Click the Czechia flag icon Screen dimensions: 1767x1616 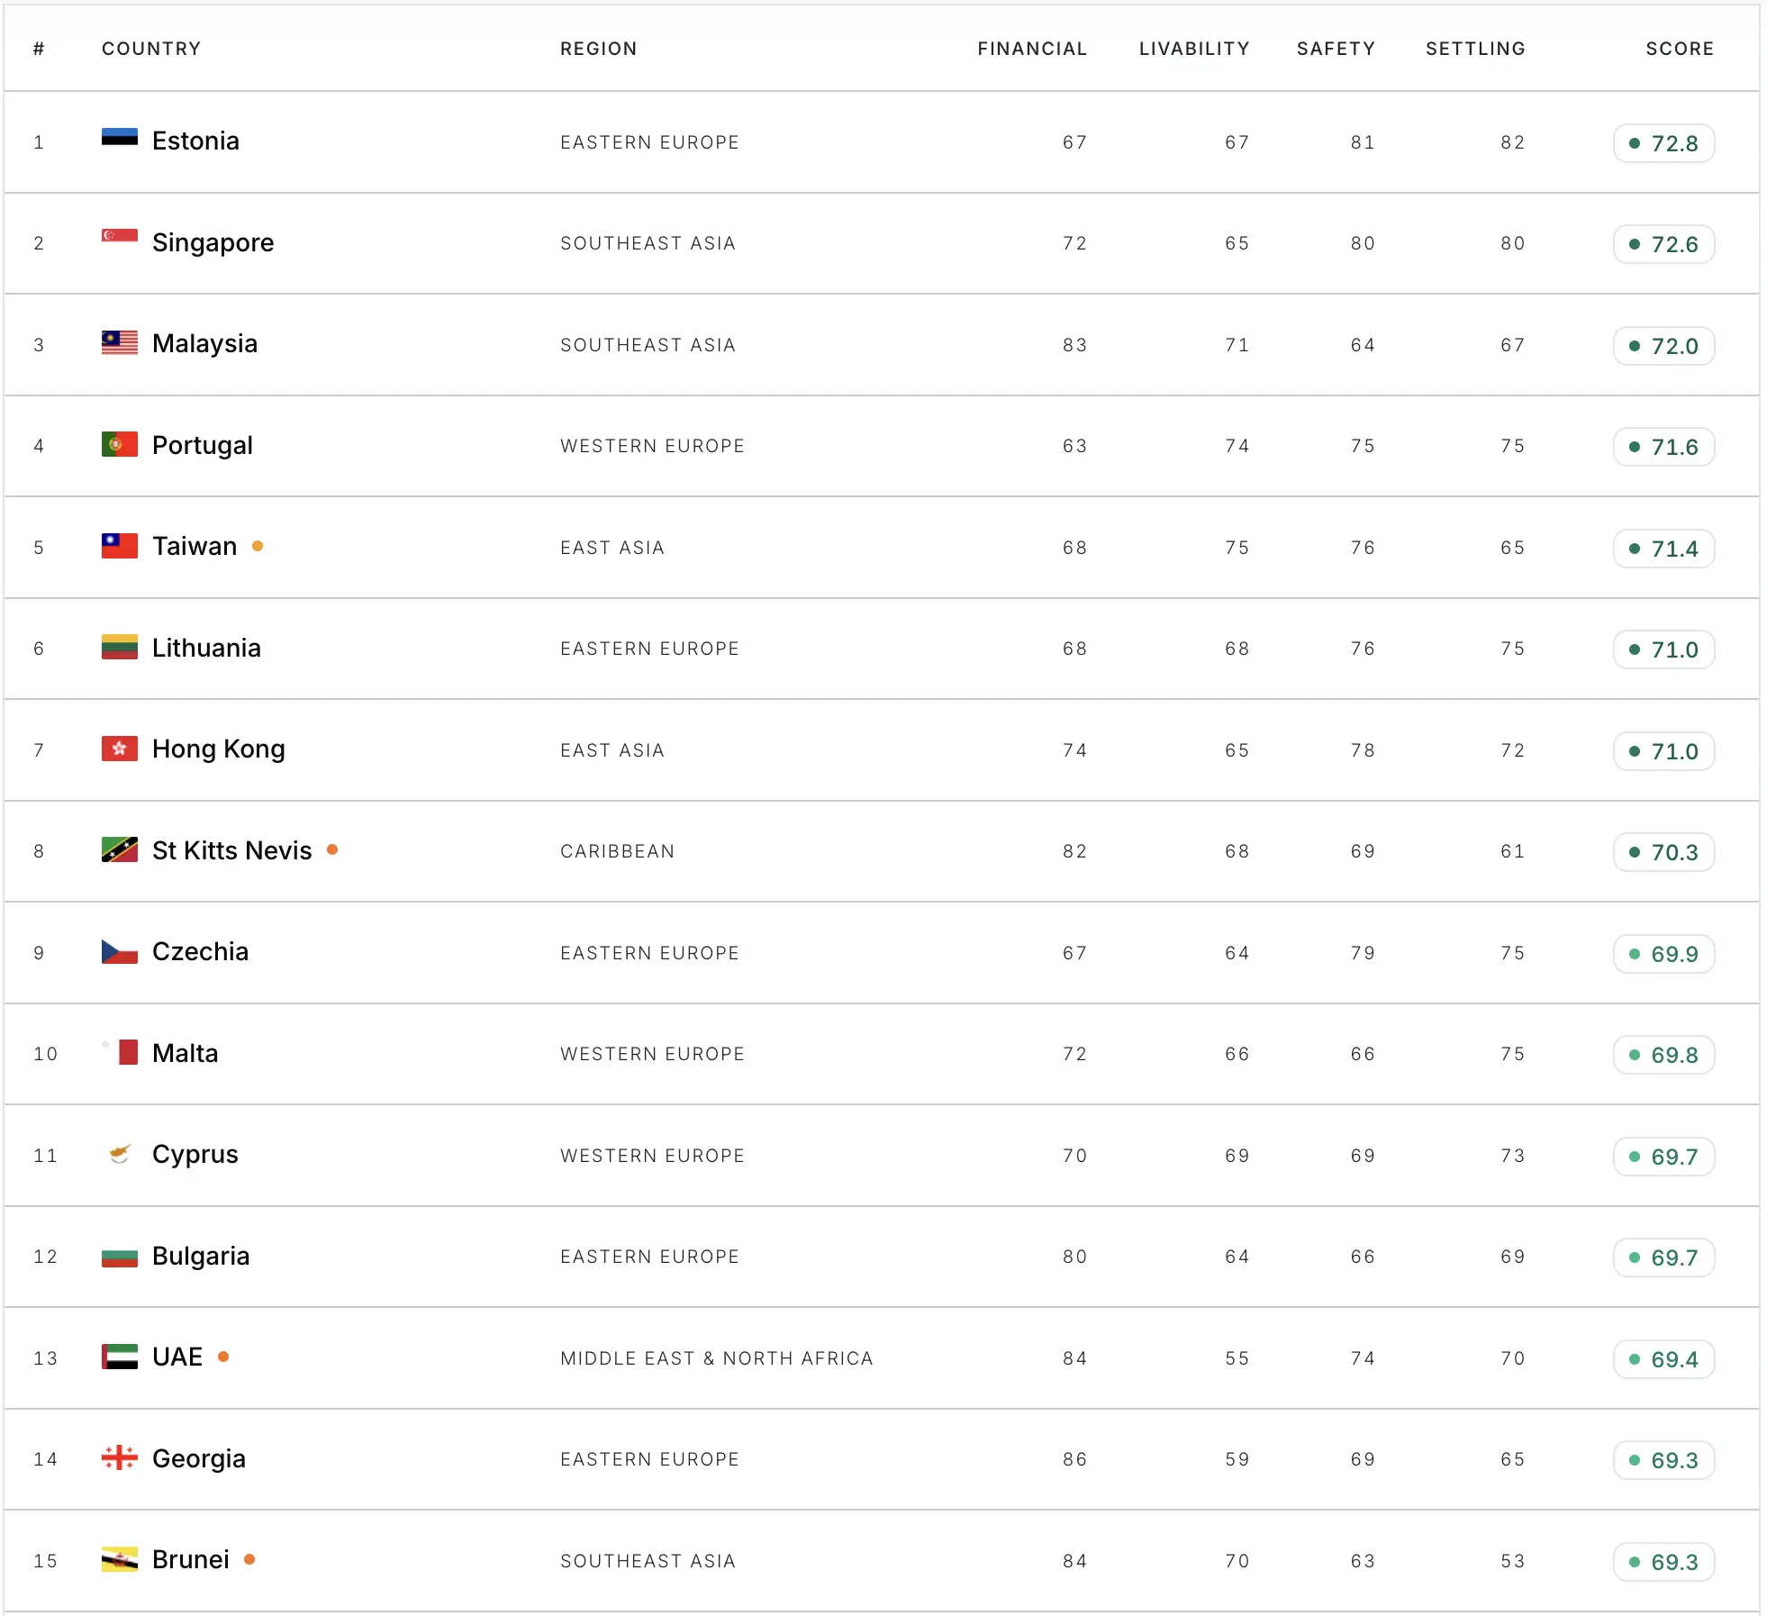(x=119, y=951)
